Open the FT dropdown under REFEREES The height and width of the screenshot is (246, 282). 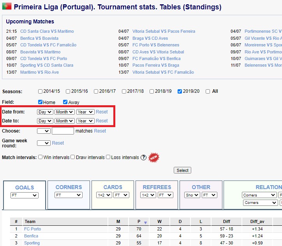click(x=166, y=195)
